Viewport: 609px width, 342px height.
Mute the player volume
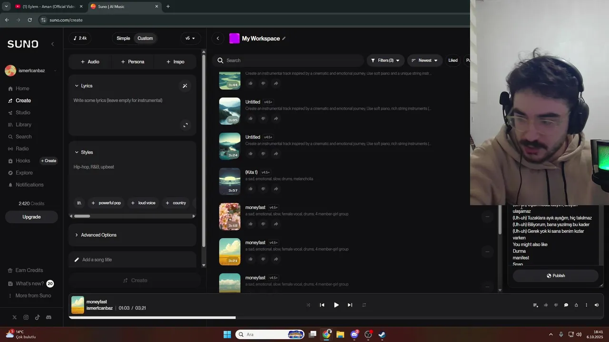coord(597,305)
